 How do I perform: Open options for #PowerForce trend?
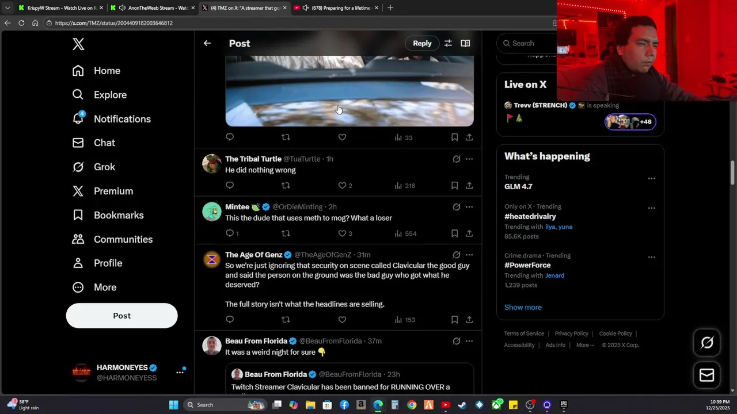pyautogui.click(x=651, y=257)
